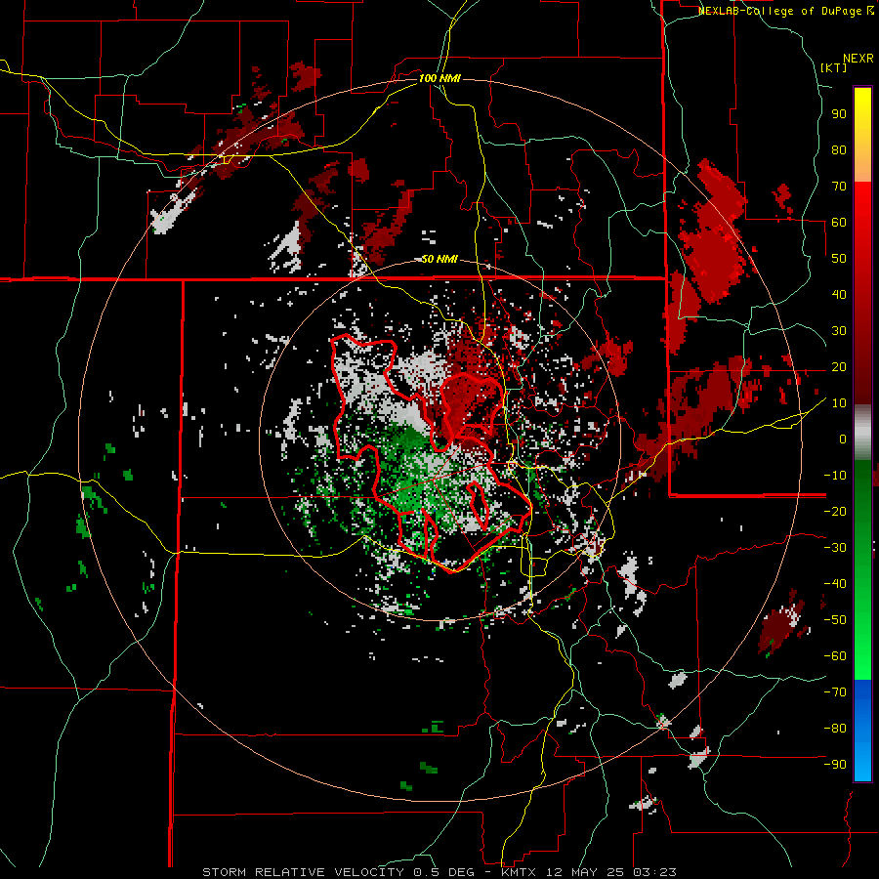
Task: Click the "-60" value on velocity scale
Action: tap(835, 656)
